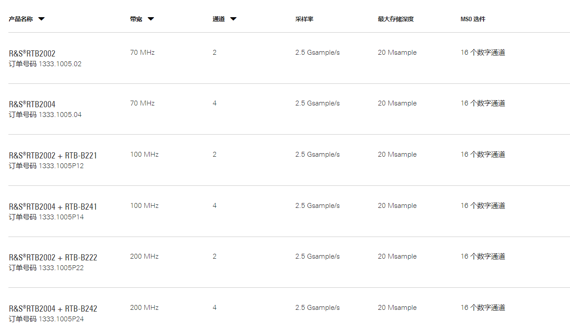Select the 最大存储深度 column header
The height and width of the screenshot is (335, 570).
(396, 19)
